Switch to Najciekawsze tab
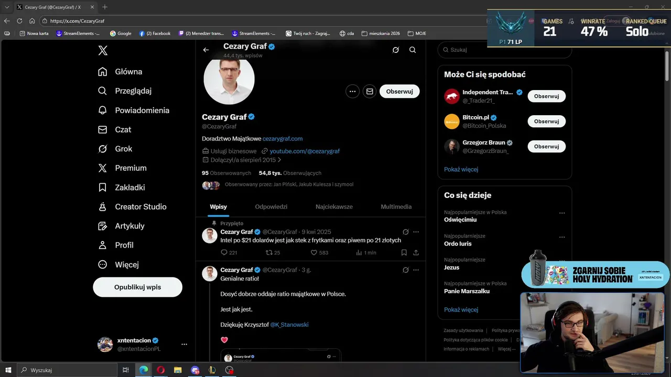 tap(334, 207)
